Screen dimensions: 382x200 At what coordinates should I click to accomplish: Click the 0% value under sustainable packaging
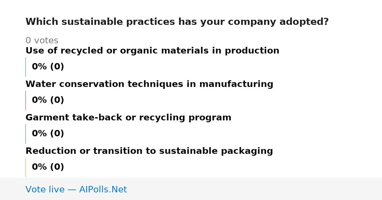39,167
